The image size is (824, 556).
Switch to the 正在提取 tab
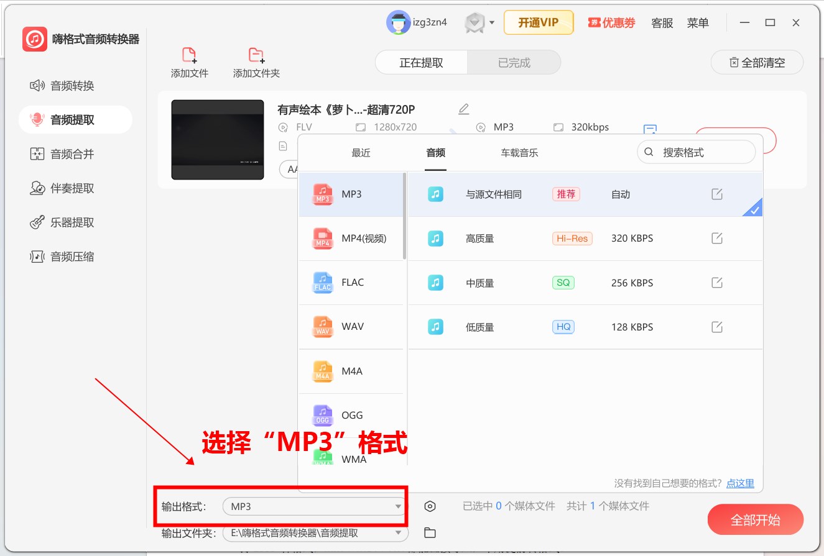[422, 63]
